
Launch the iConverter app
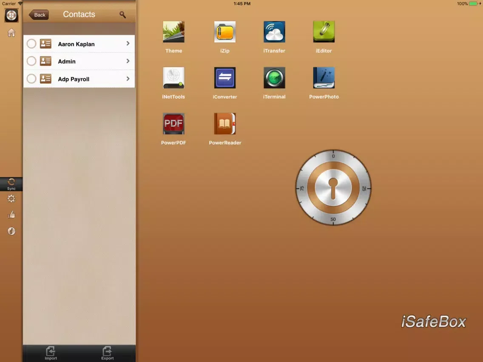click(224, 78)
